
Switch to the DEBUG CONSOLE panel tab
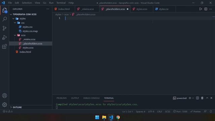[91, 98]
